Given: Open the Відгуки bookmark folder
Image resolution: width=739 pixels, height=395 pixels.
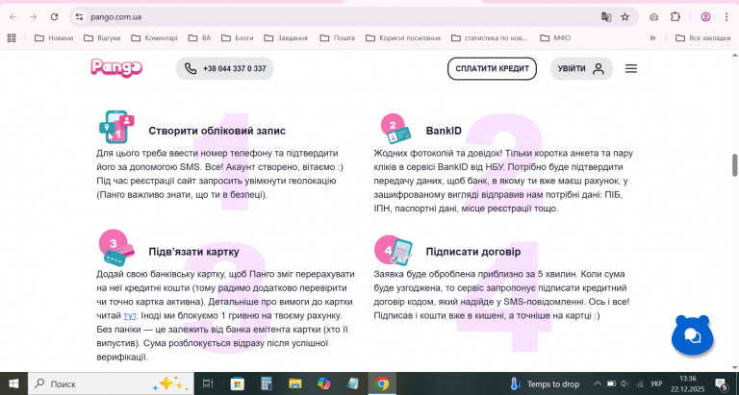Looking at the screenshot, I should tap(102, 38).
